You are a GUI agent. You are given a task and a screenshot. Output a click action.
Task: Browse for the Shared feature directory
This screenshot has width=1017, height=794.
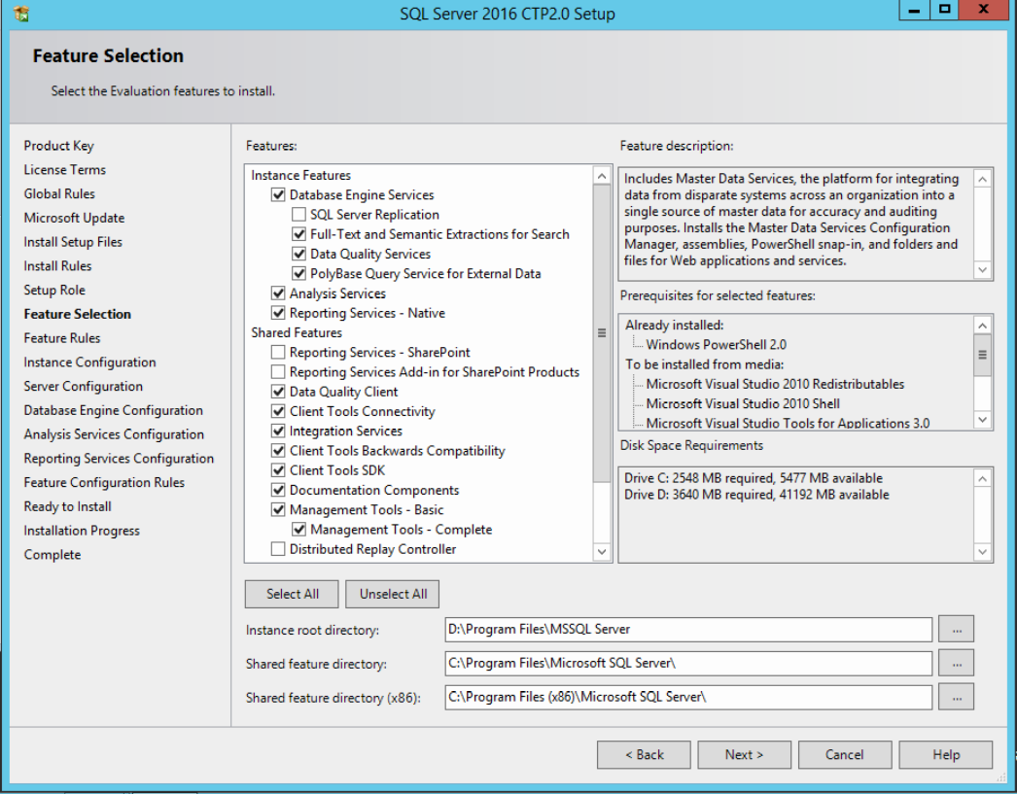tap(957, 663)
